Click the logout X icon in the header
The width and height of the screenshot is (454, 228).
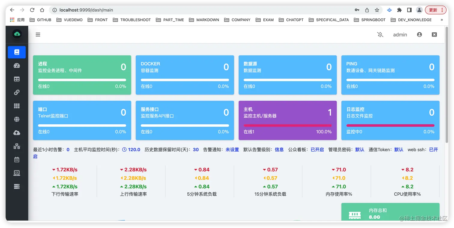pos(434,34)
